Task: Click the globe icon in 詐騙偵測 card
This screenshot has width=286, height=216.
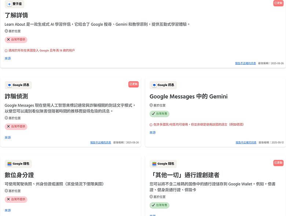Action: click(6, 118)
